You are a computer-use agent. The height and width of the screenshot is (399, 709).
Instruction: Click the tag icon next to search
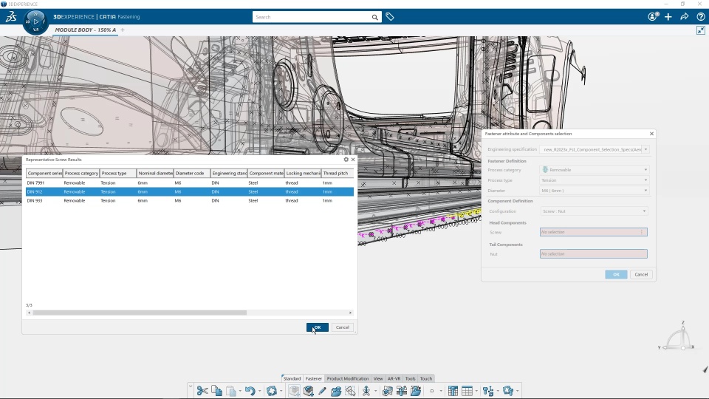click(x=390, y=17)
